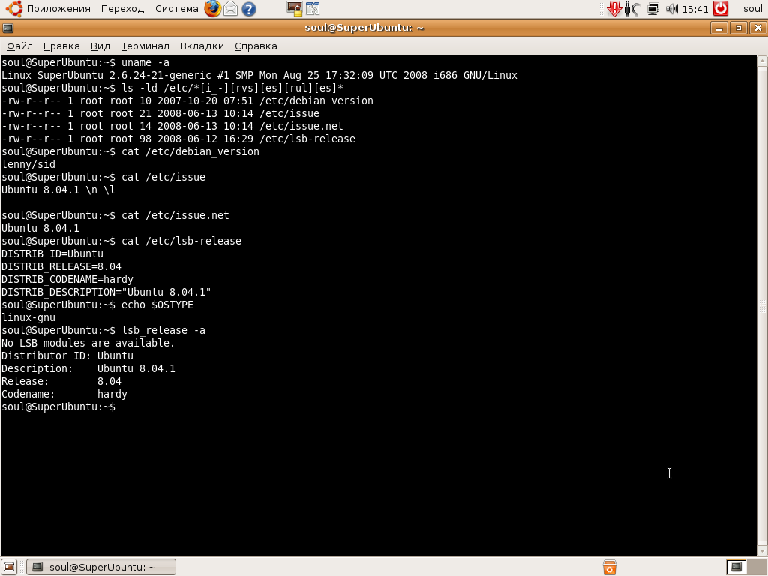The height and width of the screenshot is (576, 768).
Task: Click the 'Distributor ID: Ubuntu' line
Action: click(67, 355)
